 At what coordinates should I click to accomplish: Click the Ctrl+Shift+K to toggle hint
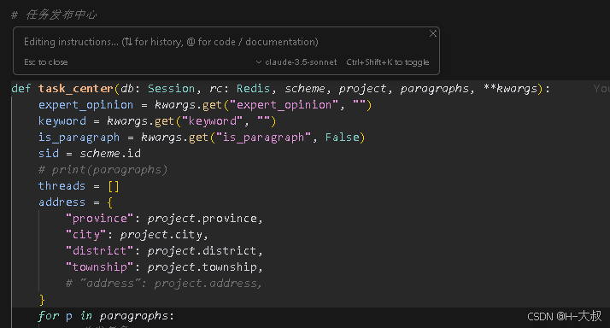point(388,62)
